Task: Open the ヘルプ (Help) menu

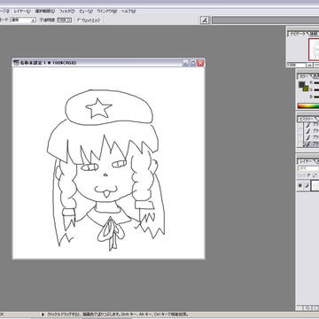Action: (x=128, y=12)
